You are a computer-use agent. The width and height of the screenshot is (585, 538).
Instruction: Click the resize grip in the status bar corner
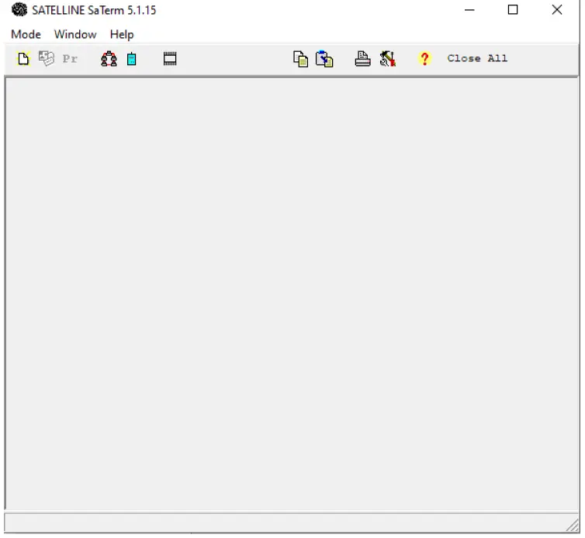(x=573, y=525)
